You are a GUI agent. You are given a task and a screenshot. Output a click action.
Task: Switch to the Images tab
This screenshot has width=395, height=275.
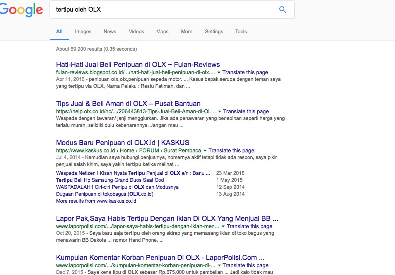[83, 31]
